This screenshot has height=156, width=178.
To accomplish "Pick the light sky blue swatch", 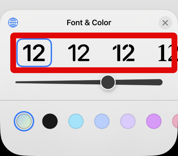I will point(76,121).
